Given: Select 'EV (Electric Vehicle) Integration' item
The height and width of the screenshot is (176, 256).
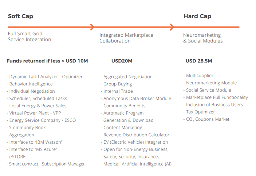Looking at the screenshot, I should coord(134,142).
